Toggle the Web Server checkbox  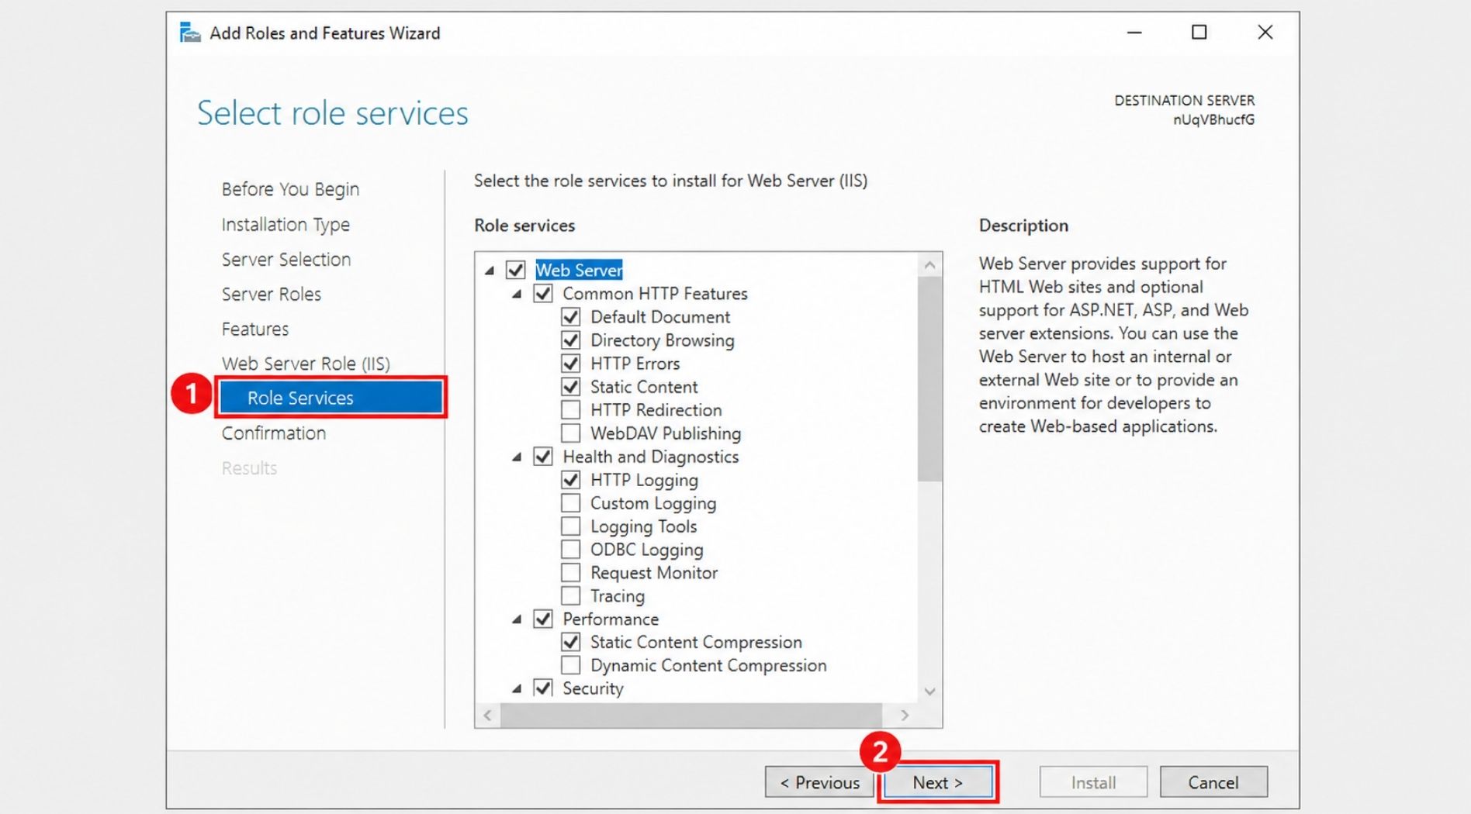[515, 270]
